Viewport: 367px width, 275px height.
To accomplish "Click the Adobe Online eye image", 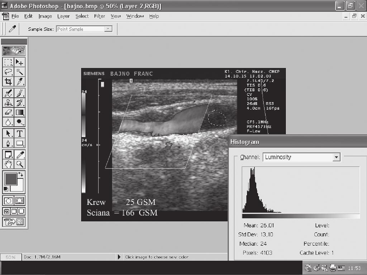I will point(14,51).
